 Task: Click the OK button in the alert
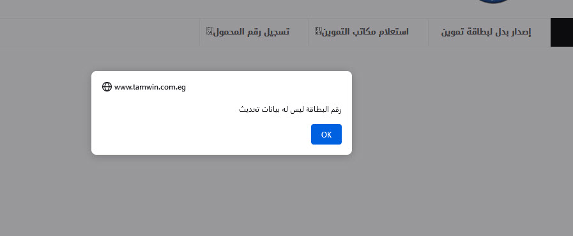(x=326, y=134)
